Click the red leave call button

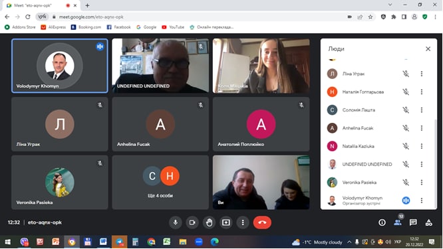click(262, 222)
